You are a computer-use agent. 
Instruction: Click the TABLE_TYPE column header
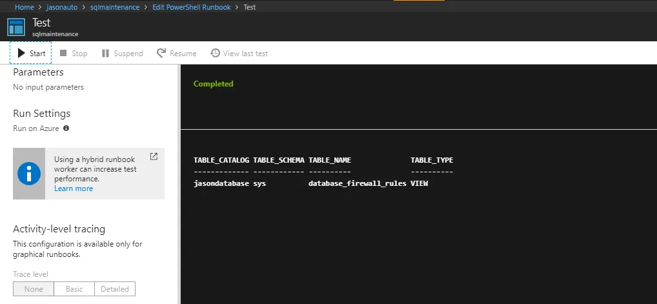click(432, 160)
